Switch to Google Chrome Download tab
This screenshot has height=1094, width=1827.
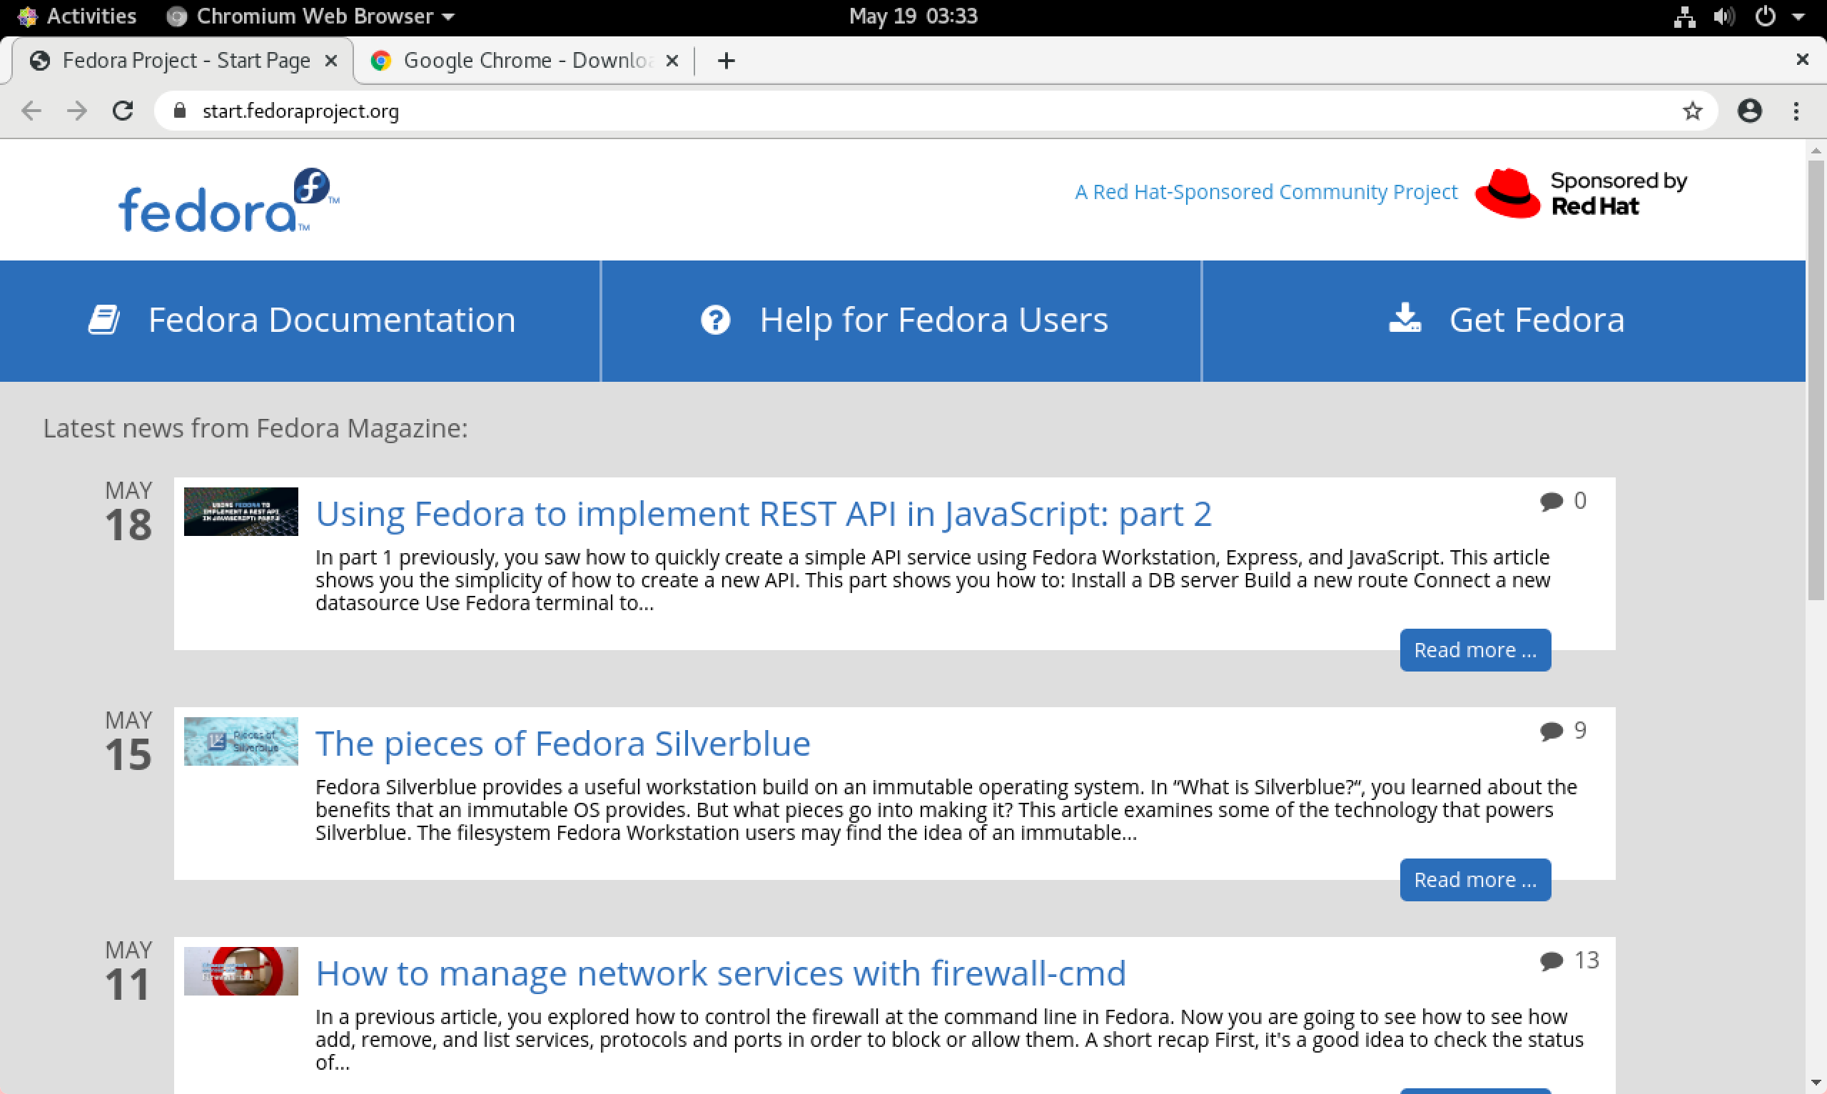525,61
